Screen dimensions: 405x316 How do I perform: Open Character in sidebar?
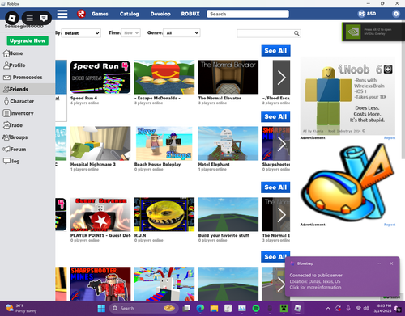(x=19, y=101)
